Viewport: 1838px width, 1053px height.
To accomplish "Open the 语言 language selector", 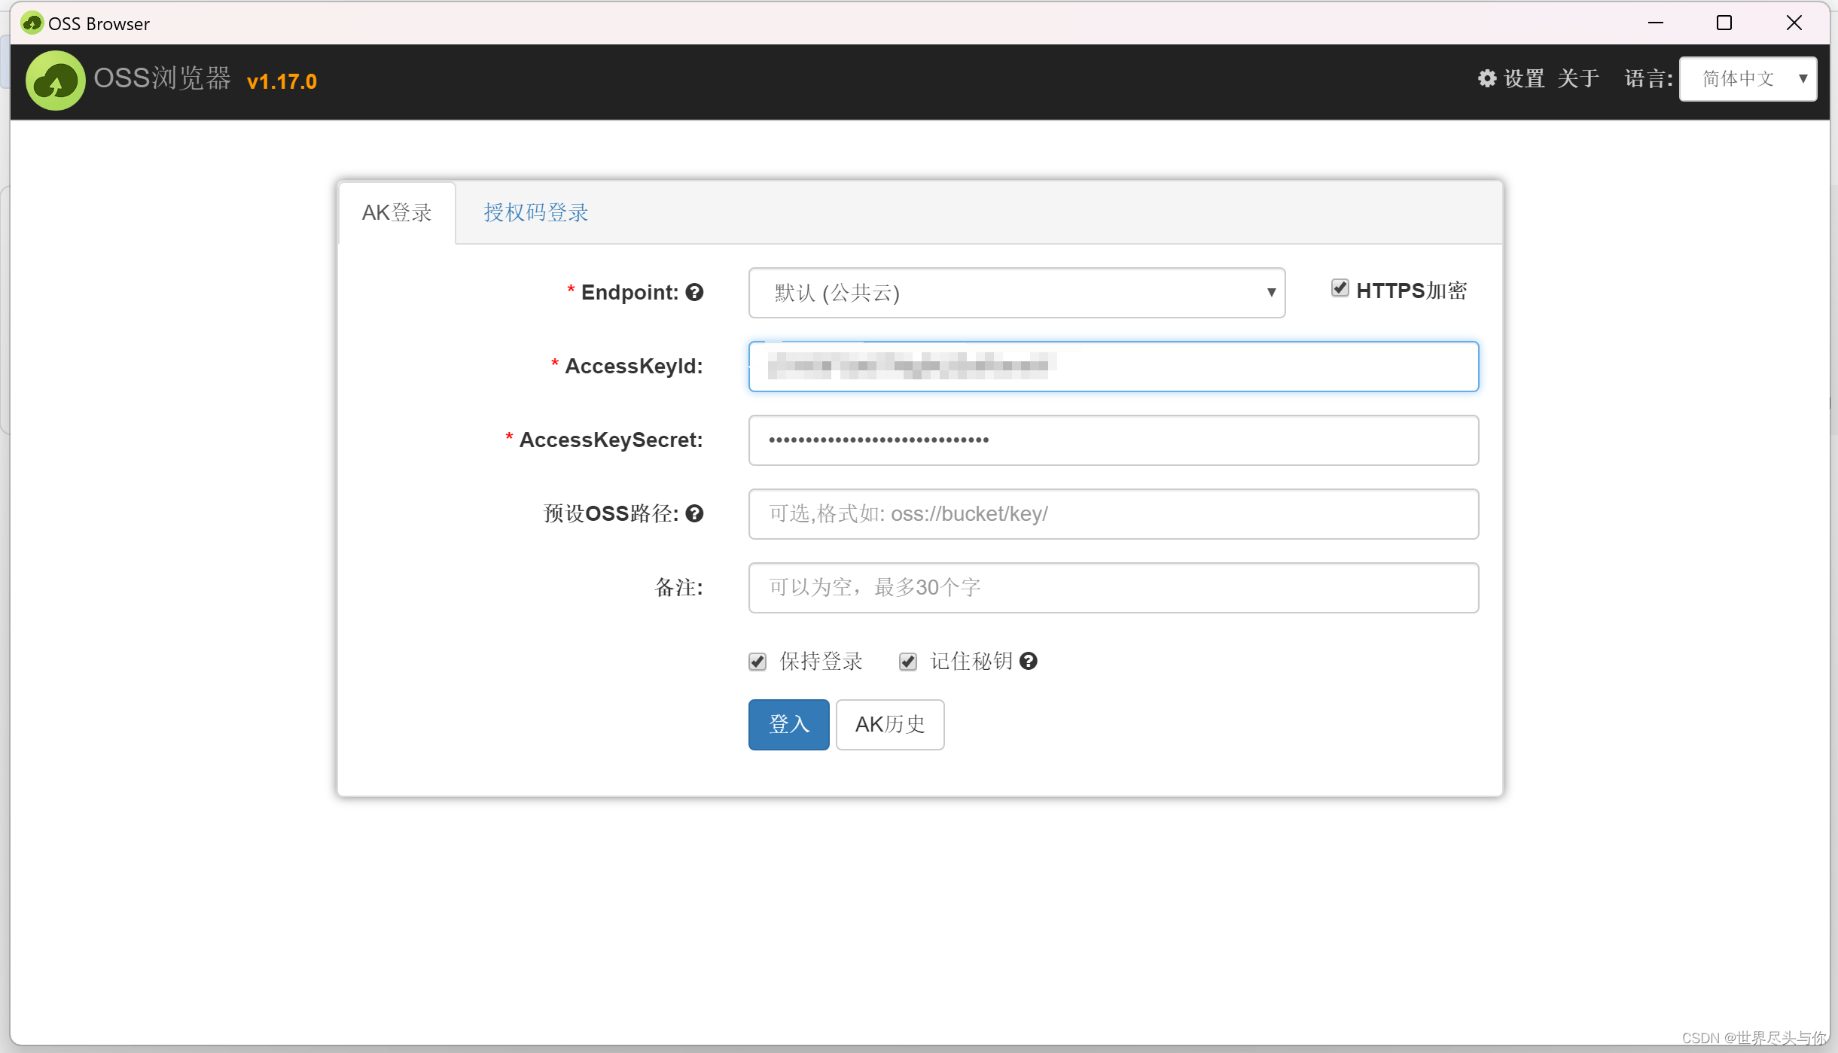I will (x=1747, y=78).
